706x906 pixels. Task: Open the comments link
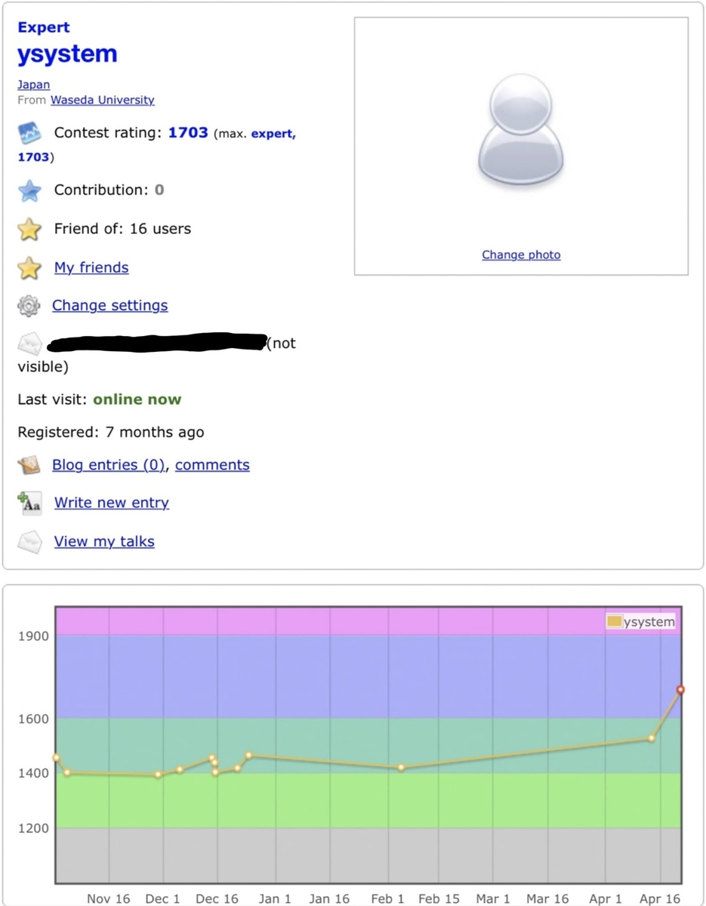coord(212,464)
